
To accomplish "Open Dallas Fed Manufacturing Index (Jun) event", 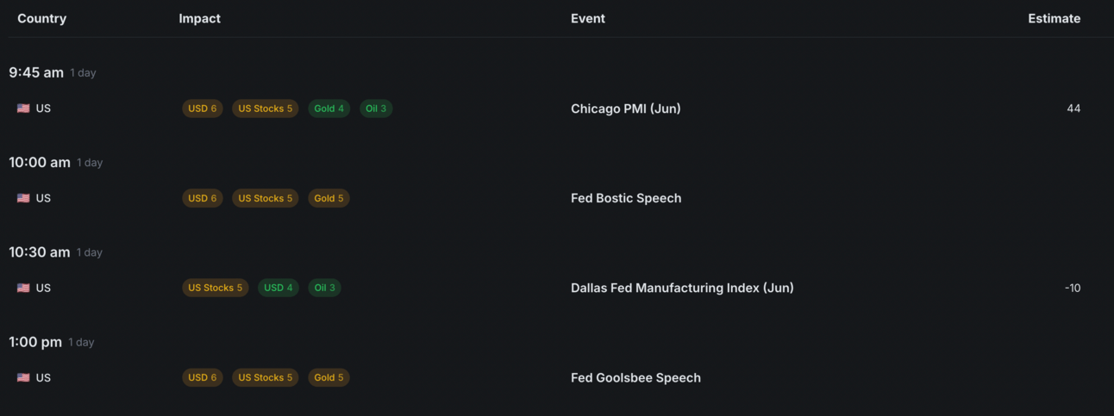I will tap(681, 288).
